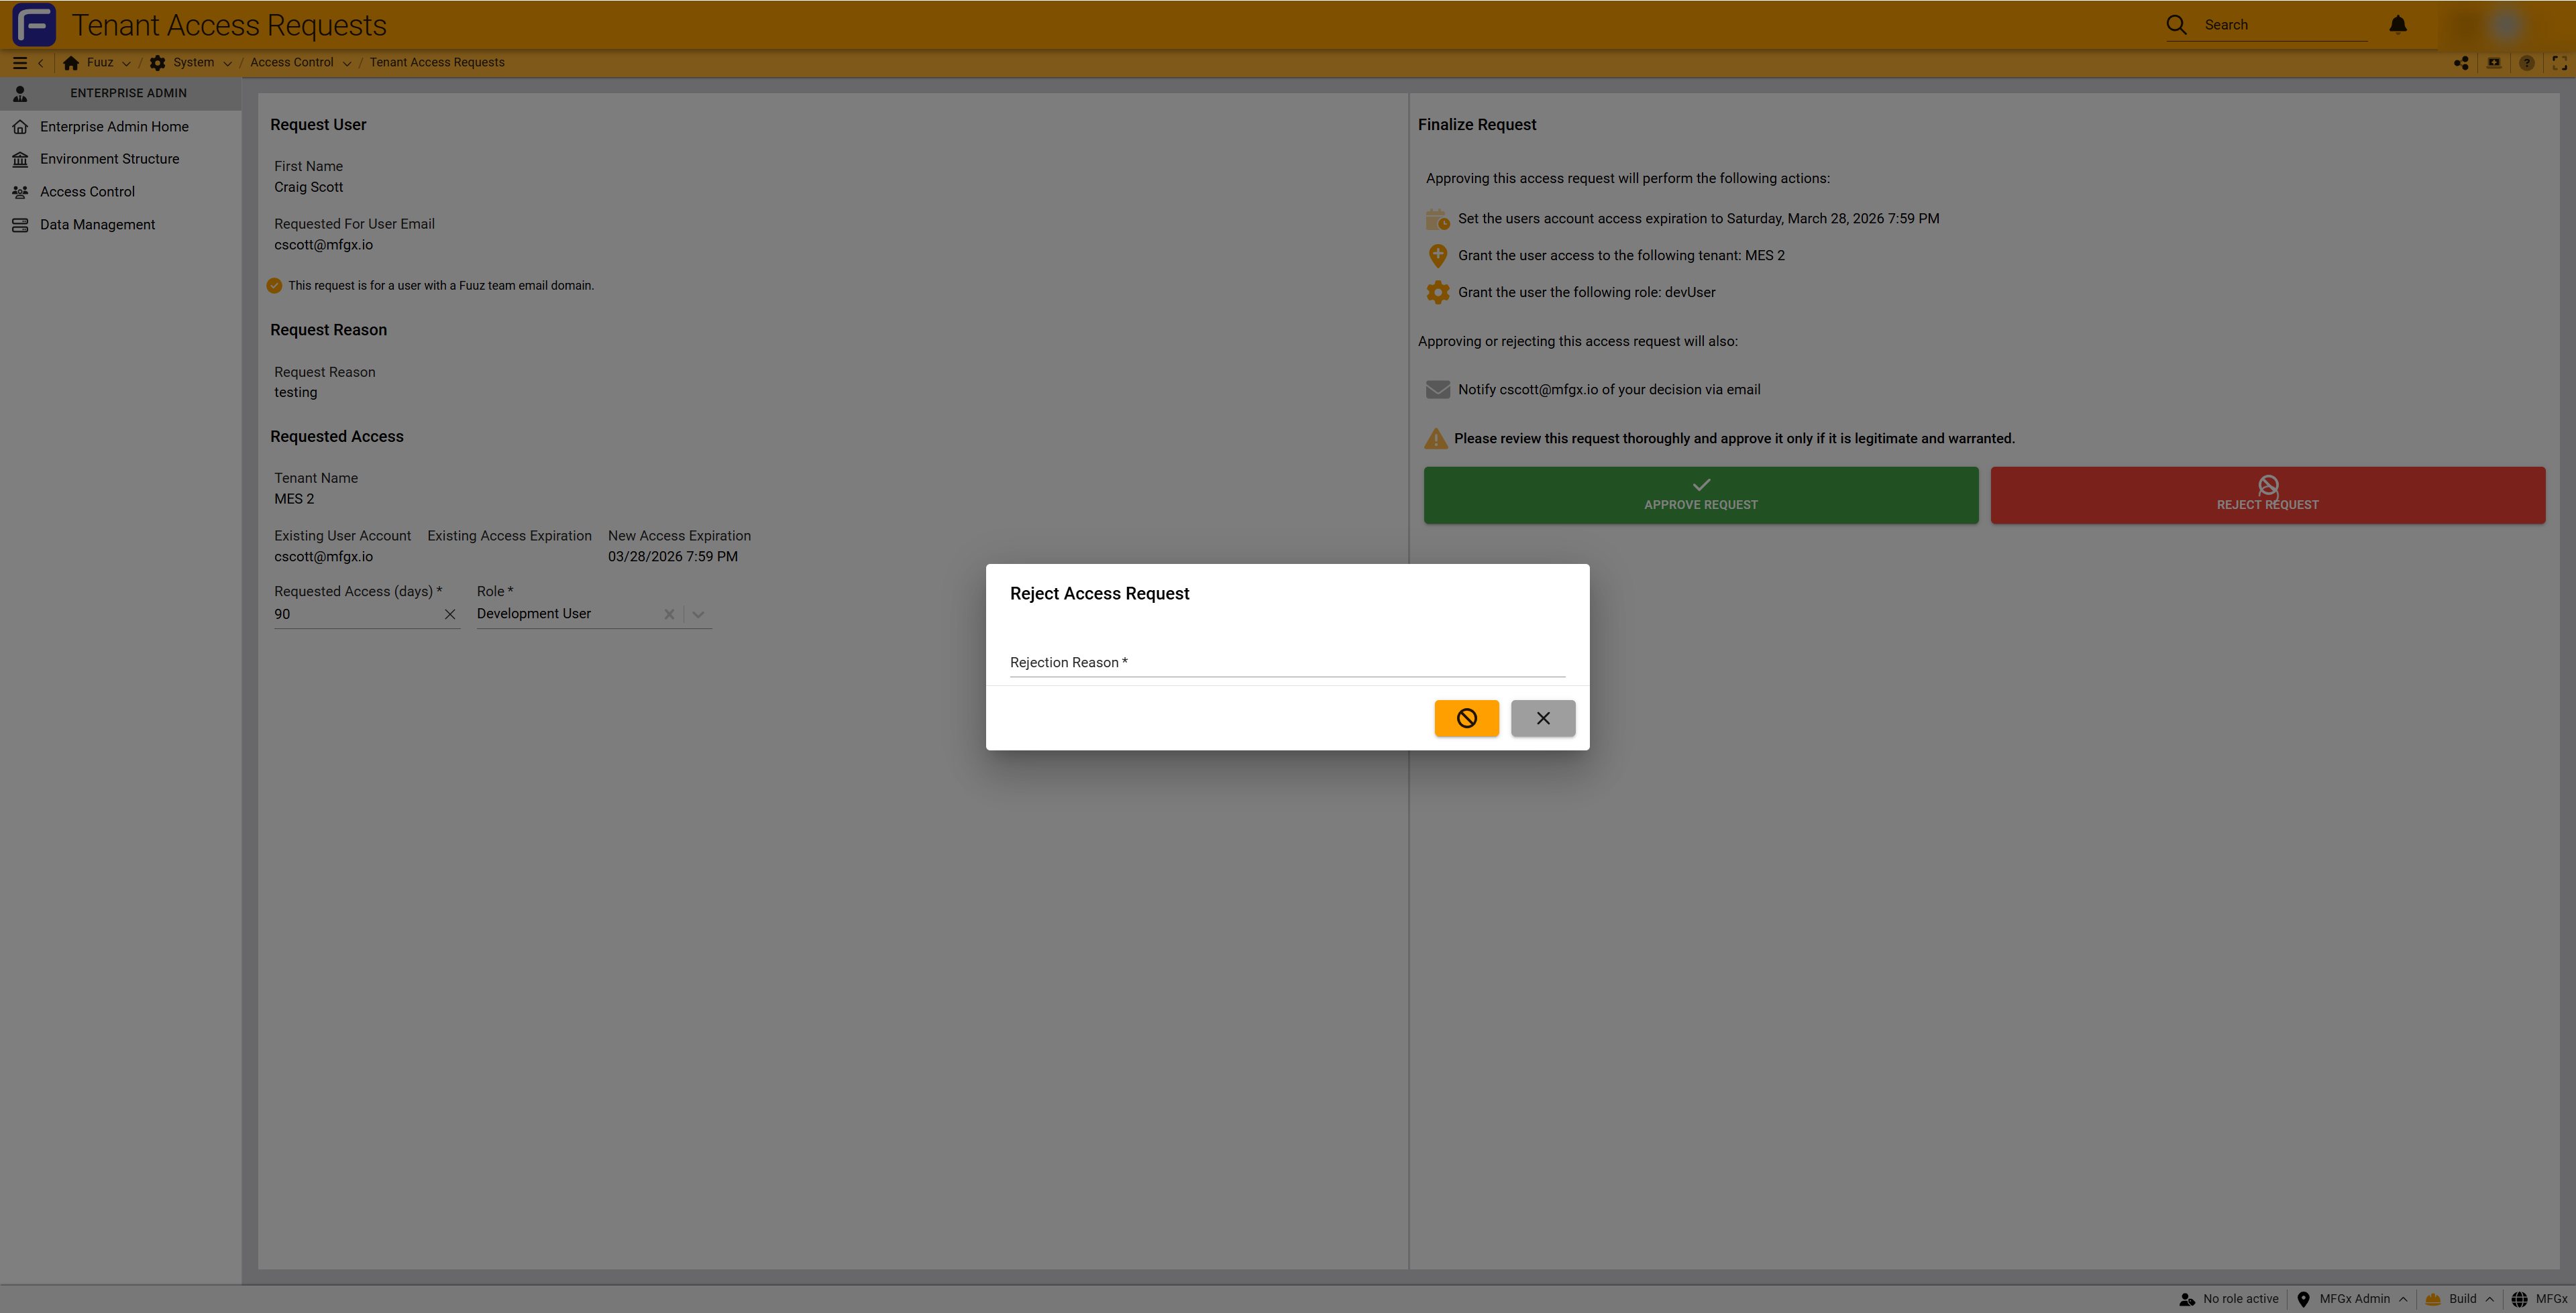Click the warning triangle icon

[x=1436, y=439]
